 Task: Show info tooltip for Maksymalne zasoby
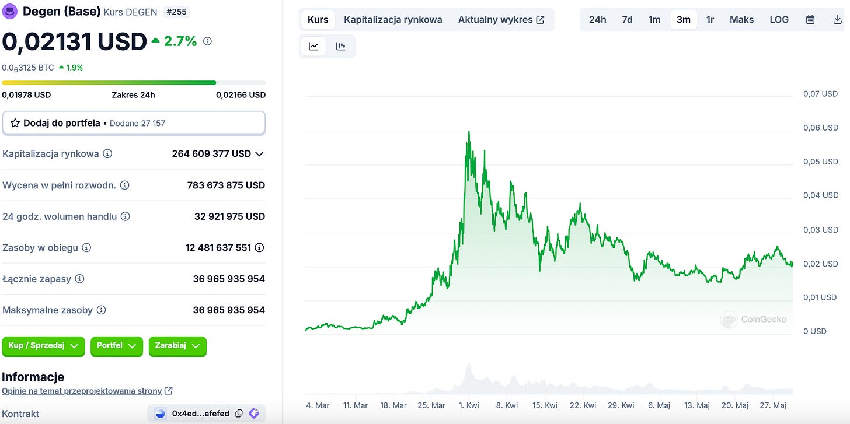[x=101, y=310]
